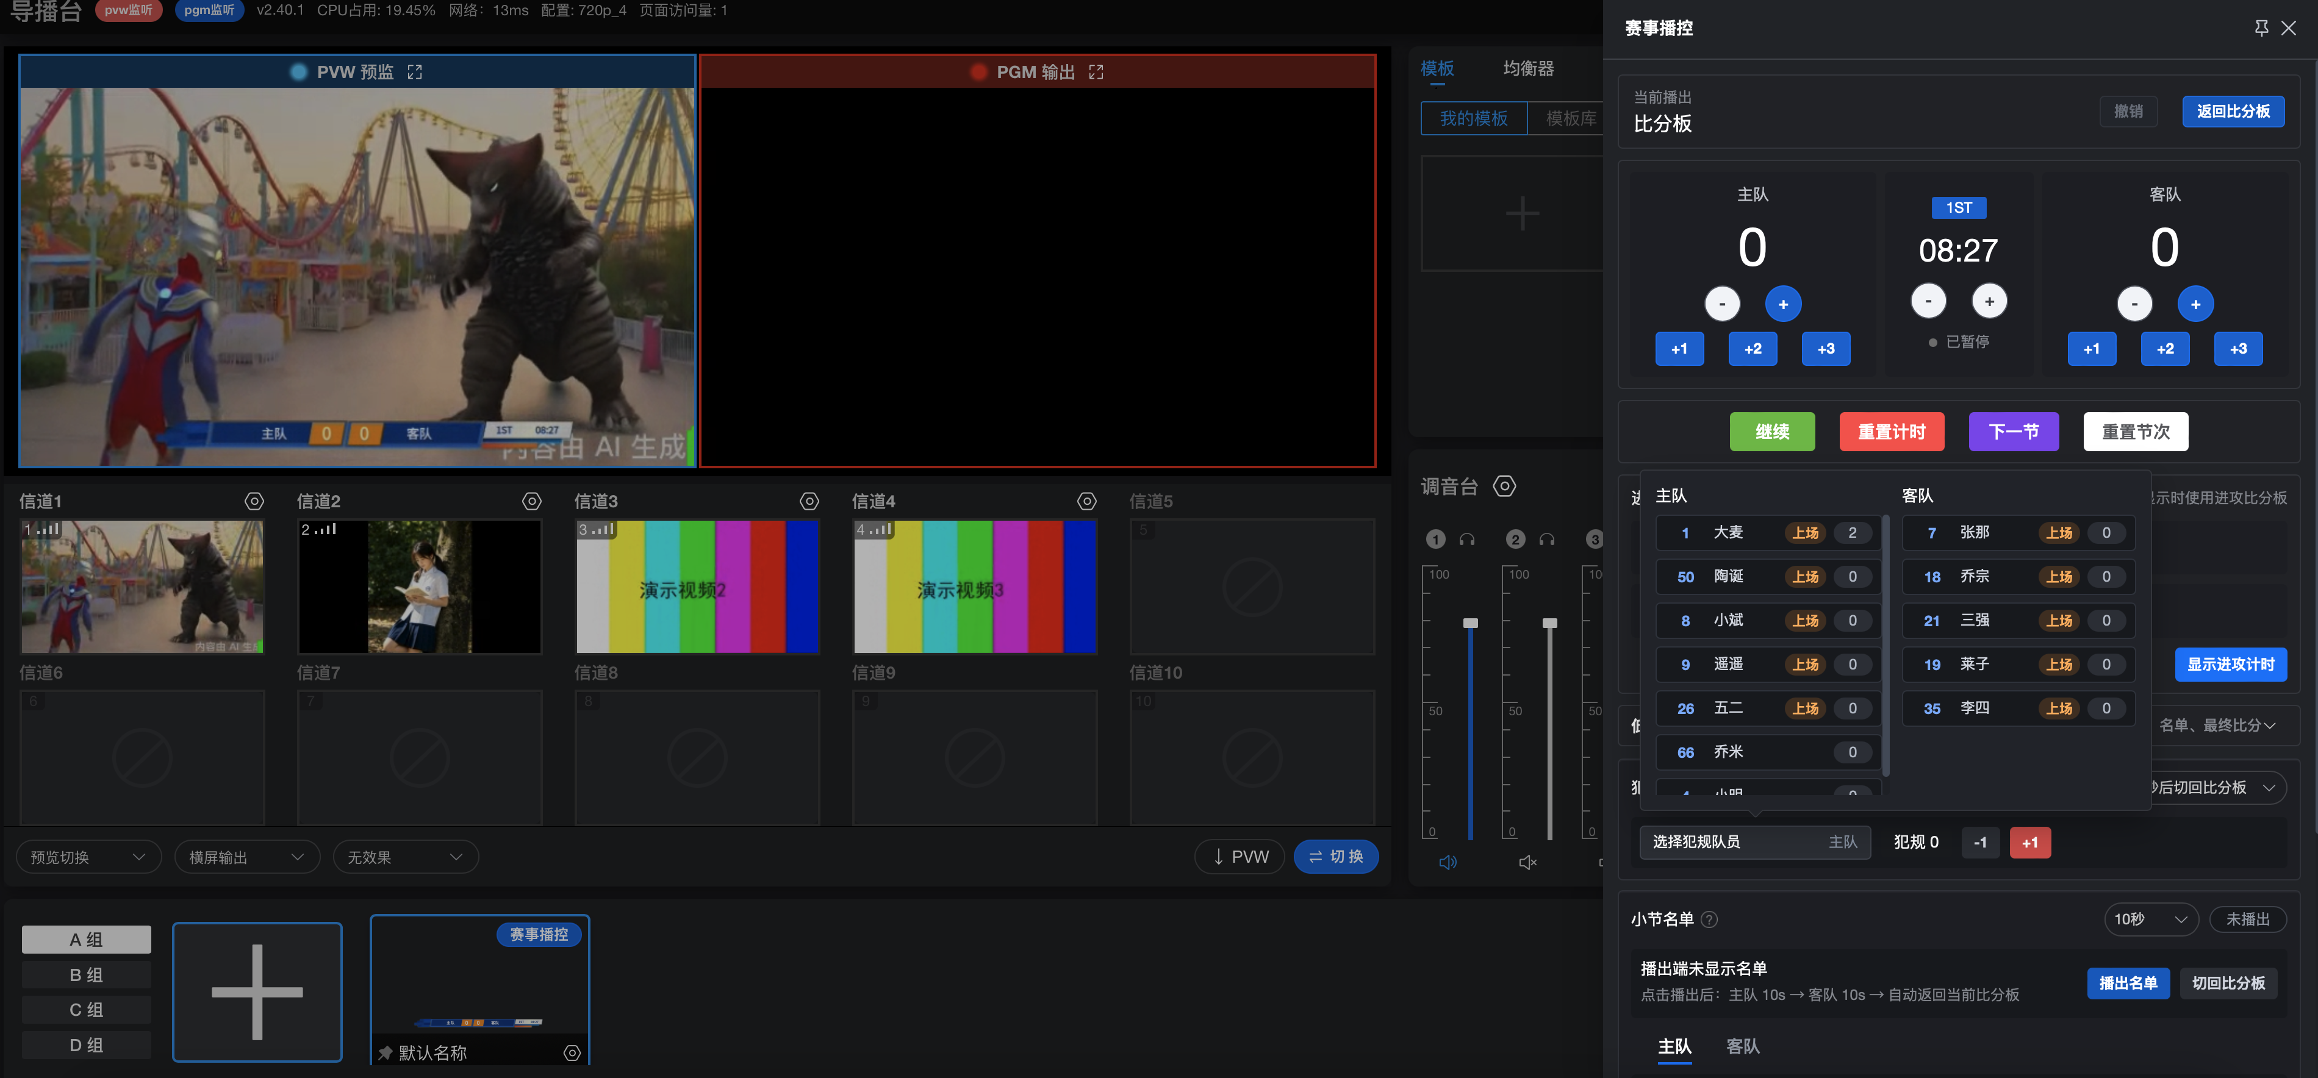Add time with the timer plus button
Image resolution: width=2318 pixels, height=1078 pixels.
tap(1989, 301)
